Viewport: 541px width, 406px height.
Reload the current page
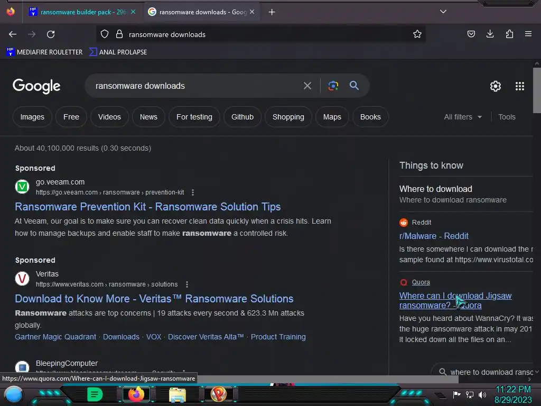[x=51, y=34]
